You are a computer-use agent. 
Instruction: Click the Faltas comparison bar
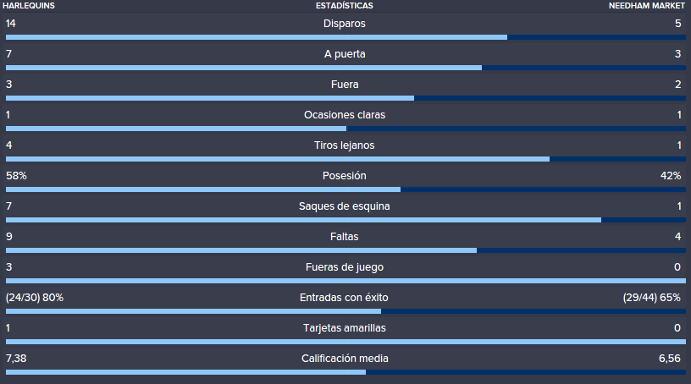(x=345, y=250)
